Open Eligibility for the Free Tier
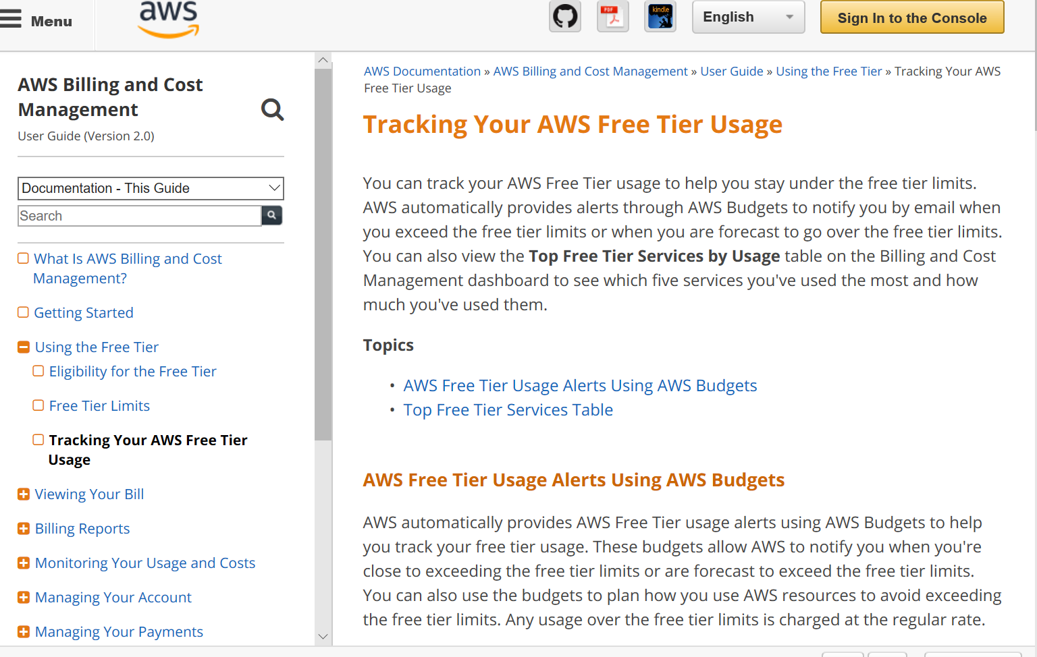The image size is (1037, 657). click(132, 372)
